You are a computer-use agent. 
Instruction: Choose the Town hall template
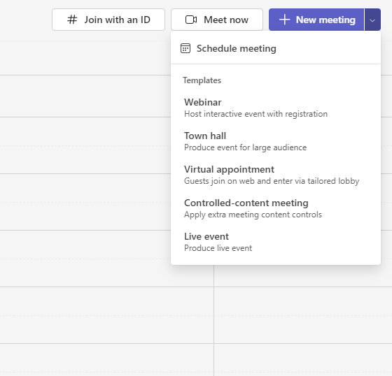(276, 141)
